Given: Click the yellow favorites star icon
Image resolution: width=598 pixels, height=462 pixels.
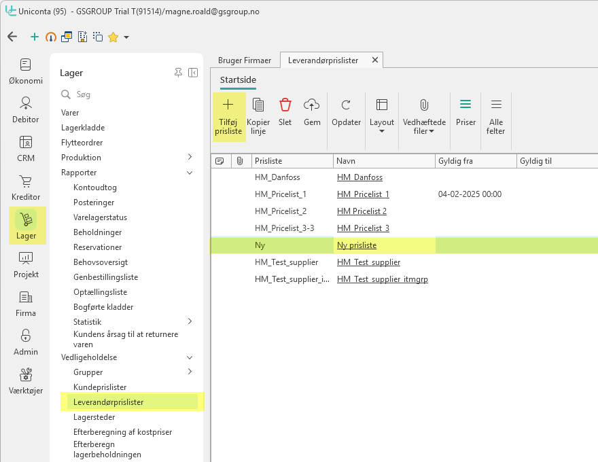Looking at the screenshot, I should point(113,37).
